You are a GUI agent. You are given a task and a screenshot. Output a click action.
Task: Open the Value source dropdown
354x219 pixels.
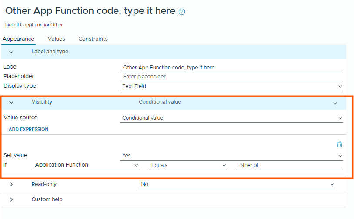tap(231, 118)
